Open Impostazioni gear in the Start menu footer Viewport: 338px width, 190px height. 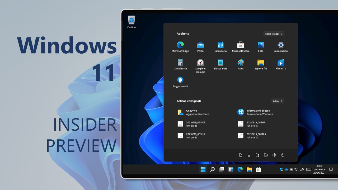[x=274, y=155]
